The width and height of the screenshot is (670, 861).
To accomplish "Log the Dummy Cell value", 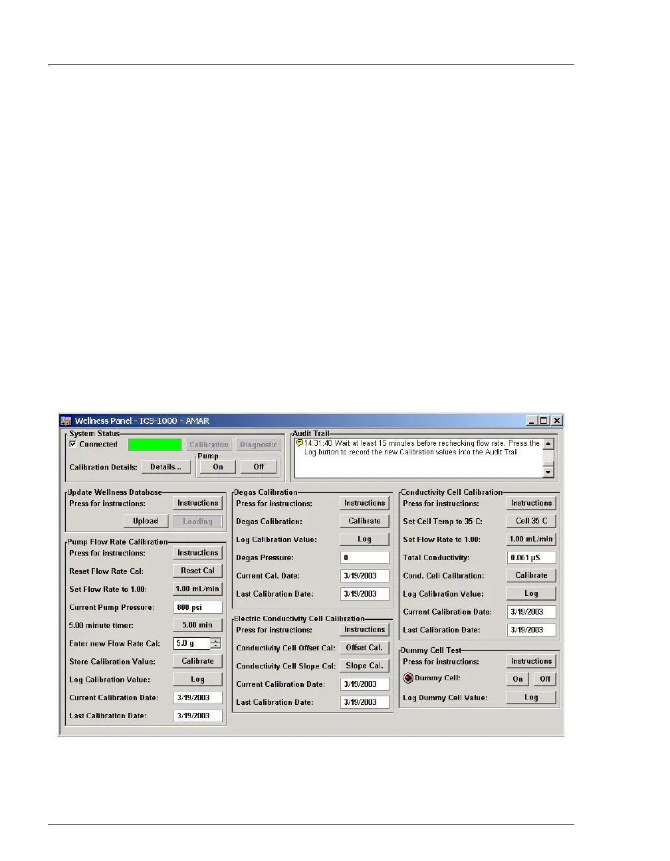I will coord(531,697).
